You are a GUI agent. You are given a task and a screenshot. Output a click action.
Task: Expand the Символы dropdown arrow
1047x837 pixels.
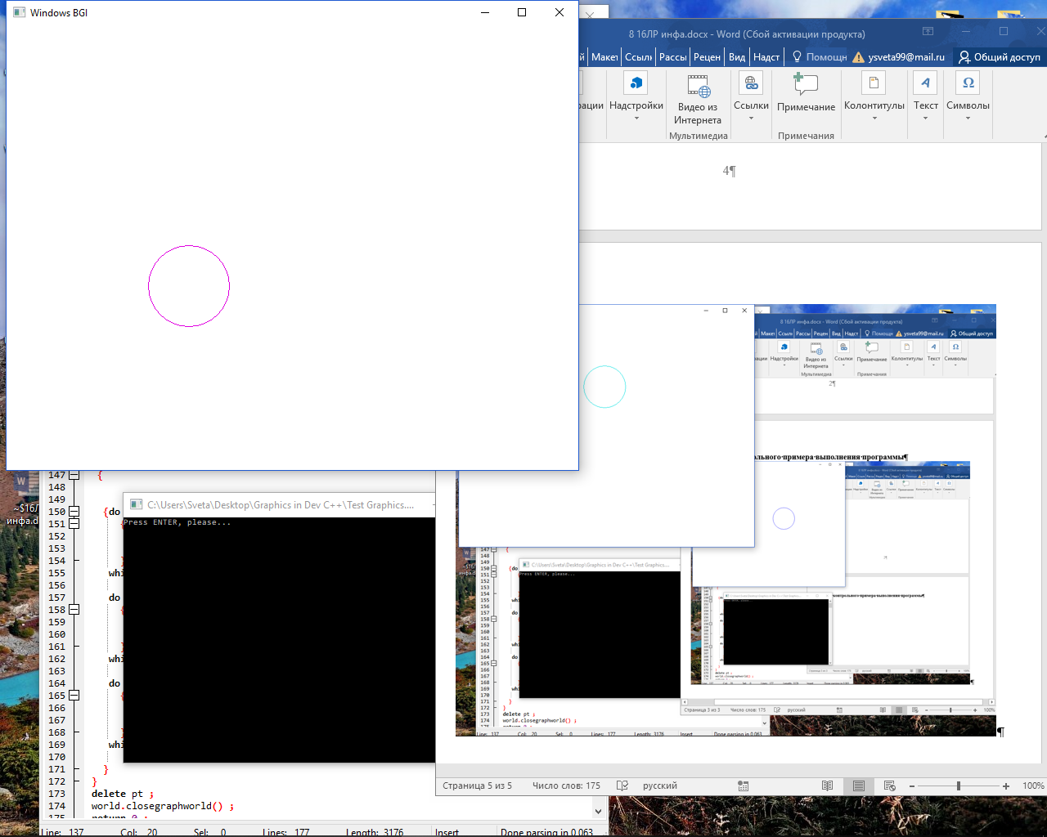coord(968,119)
